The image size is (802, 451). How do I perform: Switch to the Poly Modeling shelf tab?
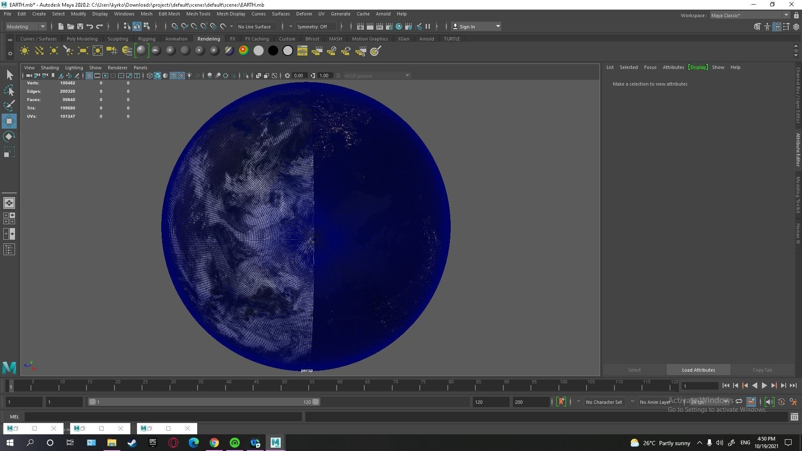click(82, 39)
